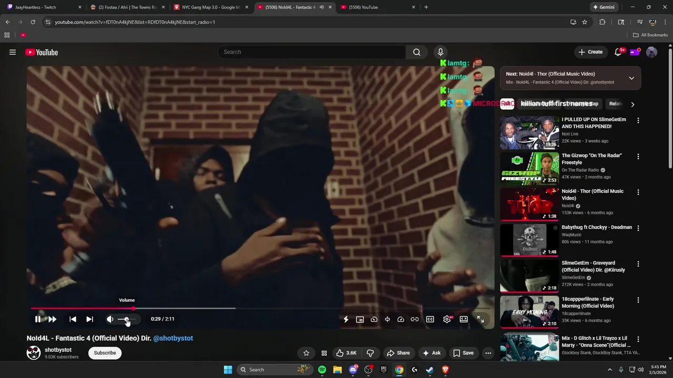The image size is (673, 378).
Task: Click the star icon beside the like button
Action: (307, 353)
